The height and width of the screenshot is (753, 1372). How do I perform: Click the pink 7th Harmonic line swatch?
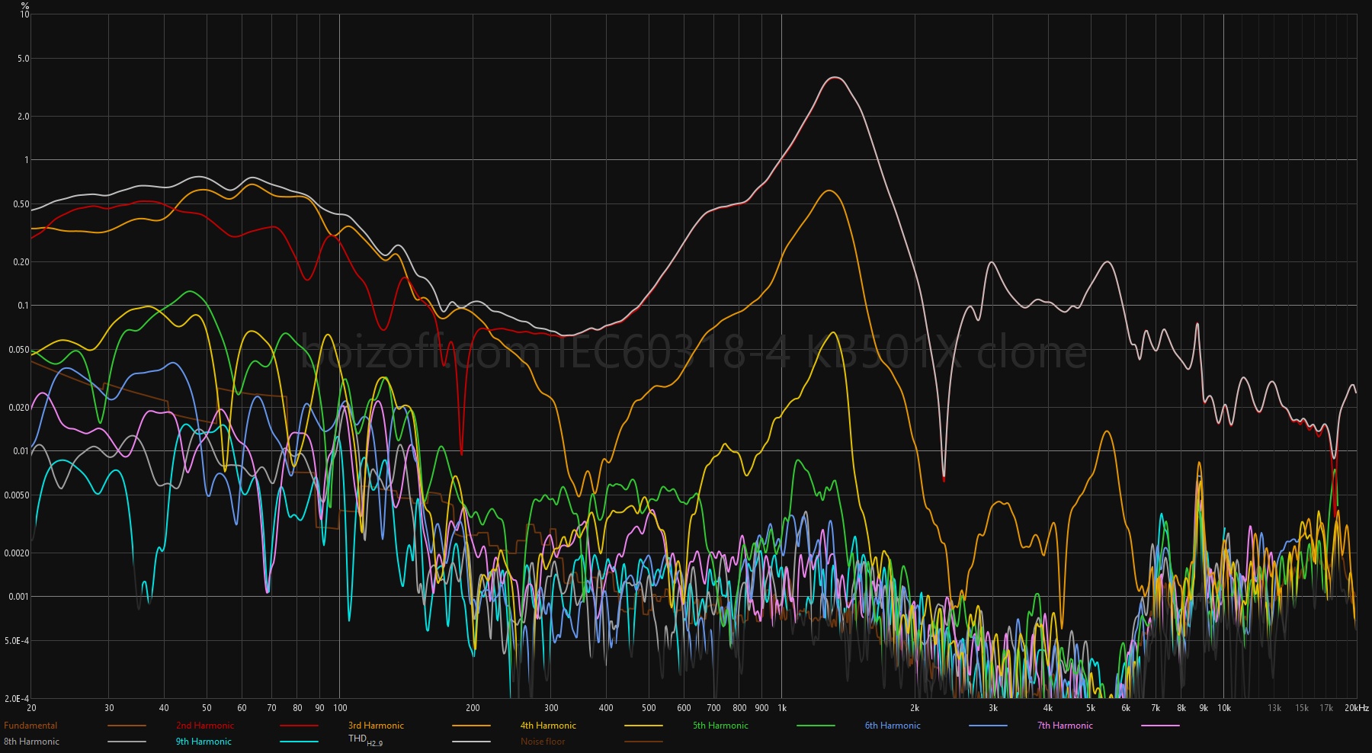click(x=1160, y=726)
